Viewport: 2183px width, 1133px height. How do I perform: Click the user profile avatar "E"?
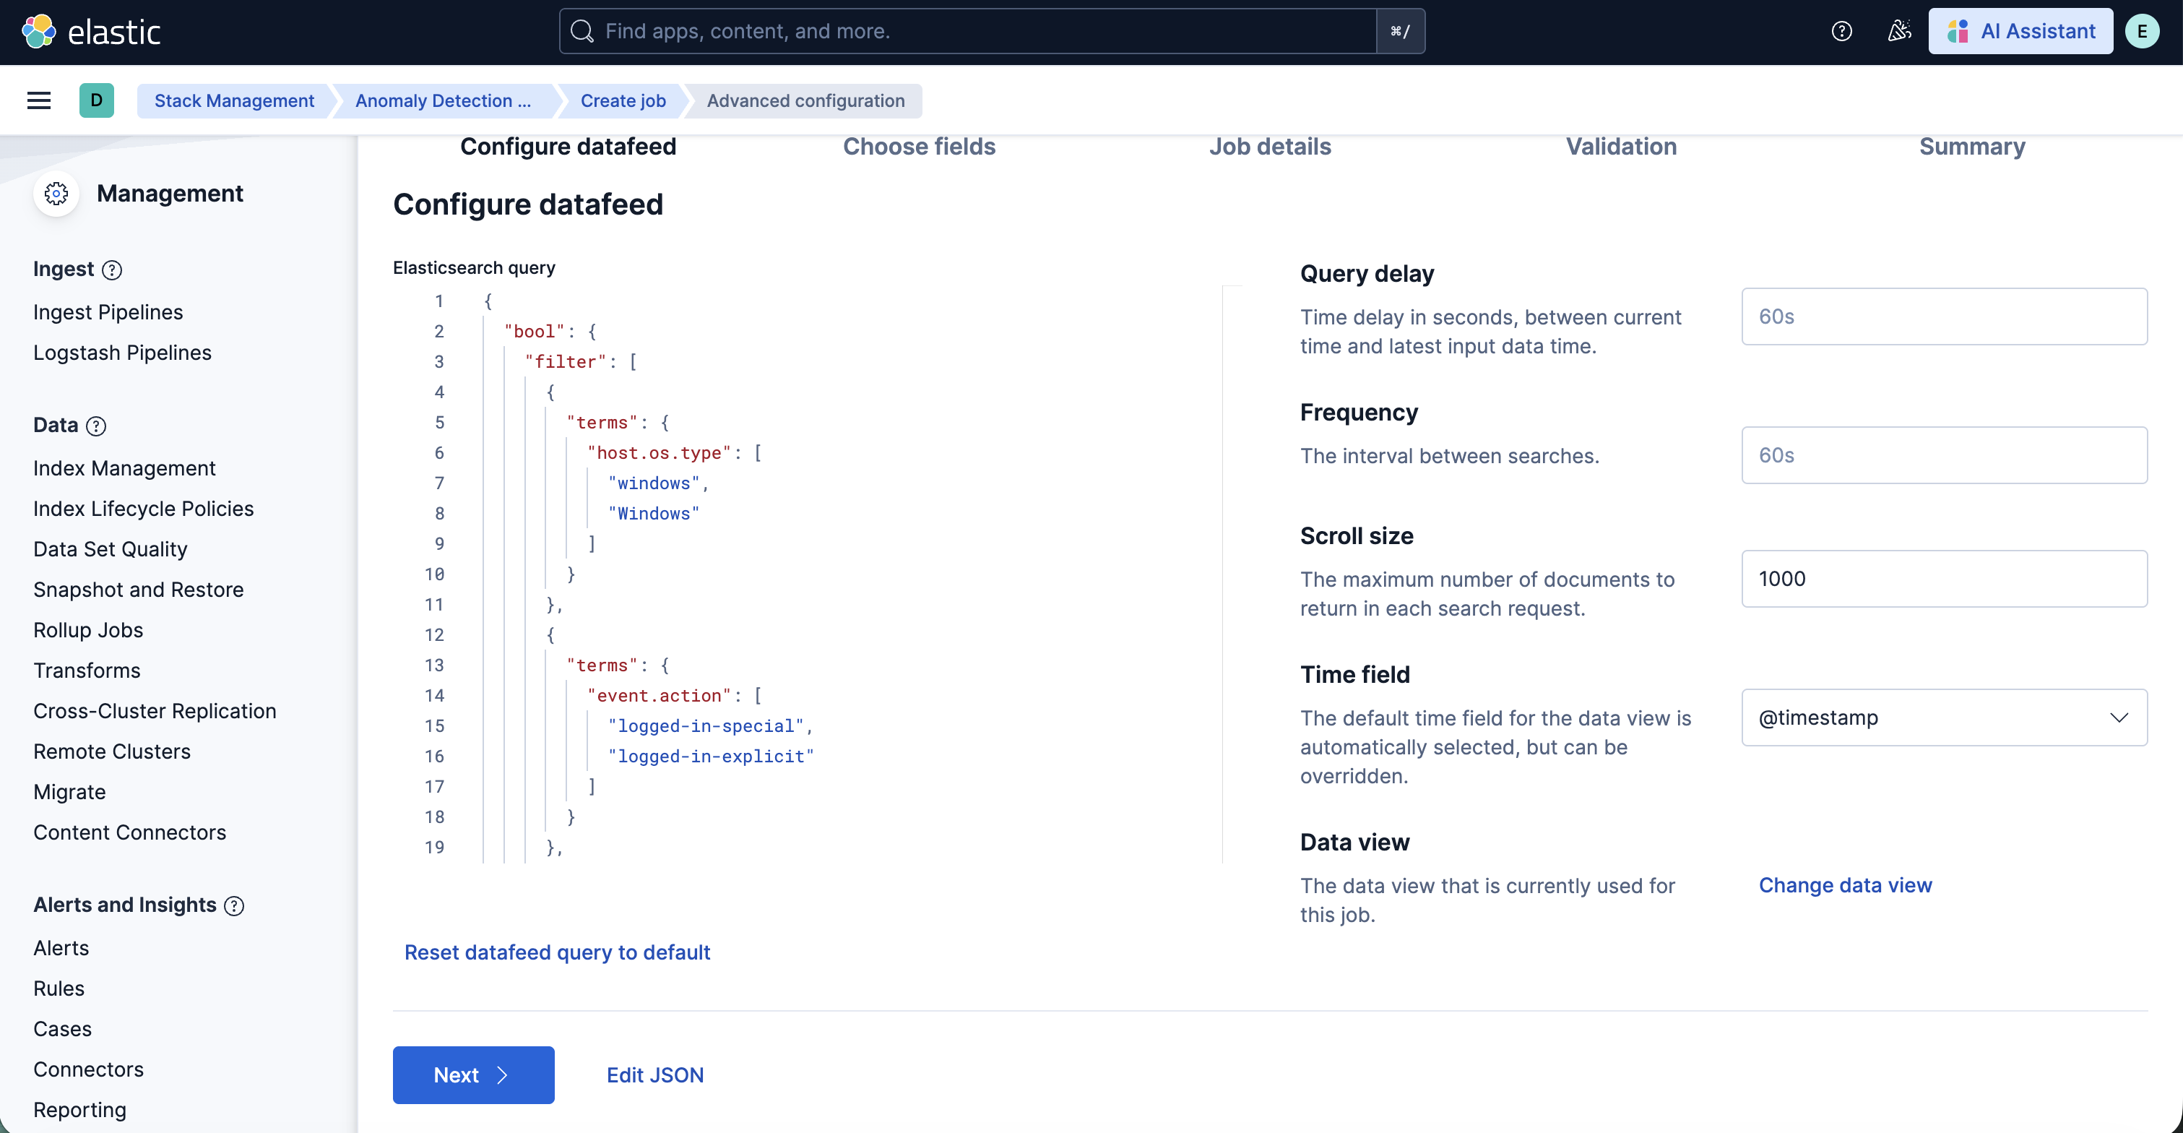coord(2143,30)
